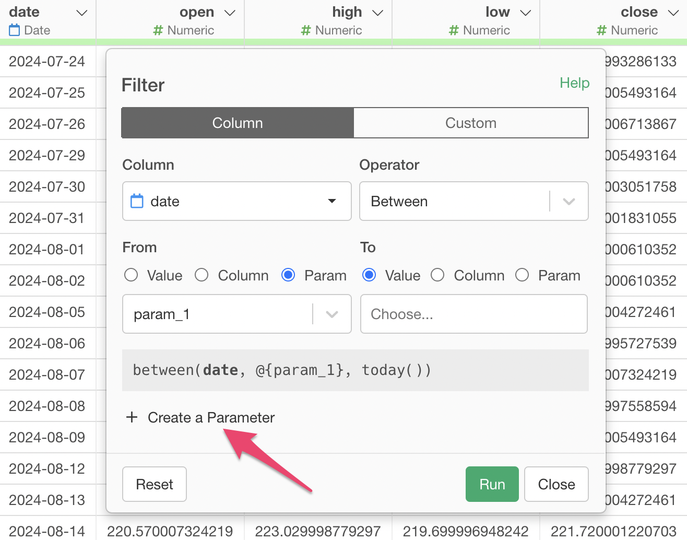The image size is (687, 540).
Task: Click the hash Numeric icon under open header
Action: point(158,31)
